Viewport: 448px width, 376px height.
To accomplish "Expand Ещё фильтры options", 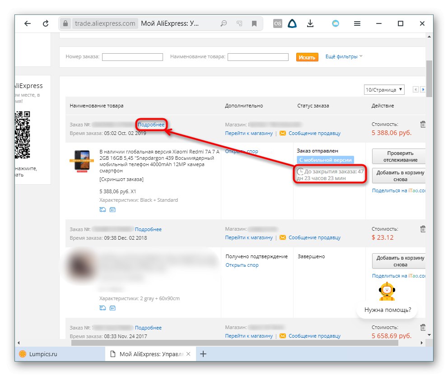I will click(344, 56).
